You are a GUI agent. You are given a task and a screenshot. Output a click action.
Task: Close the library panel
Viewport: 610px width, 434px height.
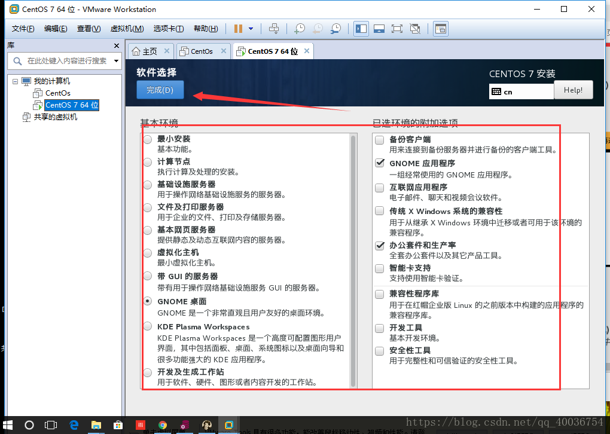117,45
